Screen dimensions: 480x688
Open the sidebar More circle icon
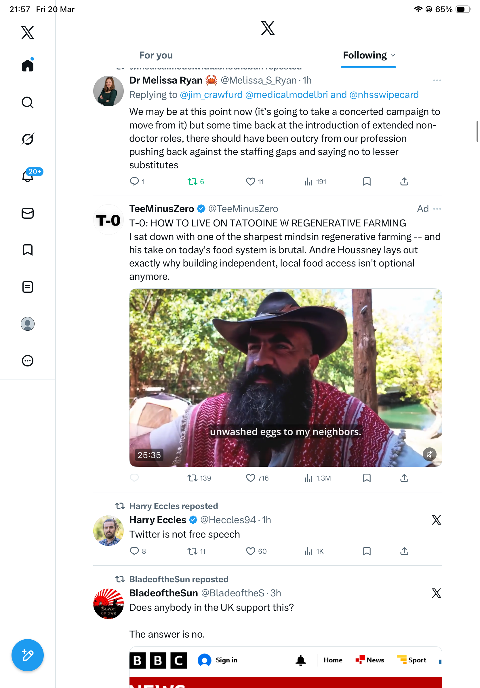(28, 361)
